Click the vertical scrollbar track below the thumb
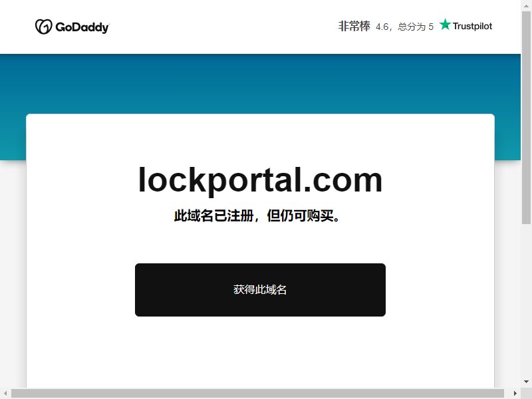This screenshot has width=532, height=399. tap(526, 301)
